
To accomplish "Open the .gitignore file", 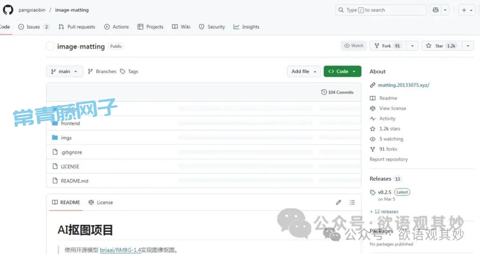I will 71,152.
